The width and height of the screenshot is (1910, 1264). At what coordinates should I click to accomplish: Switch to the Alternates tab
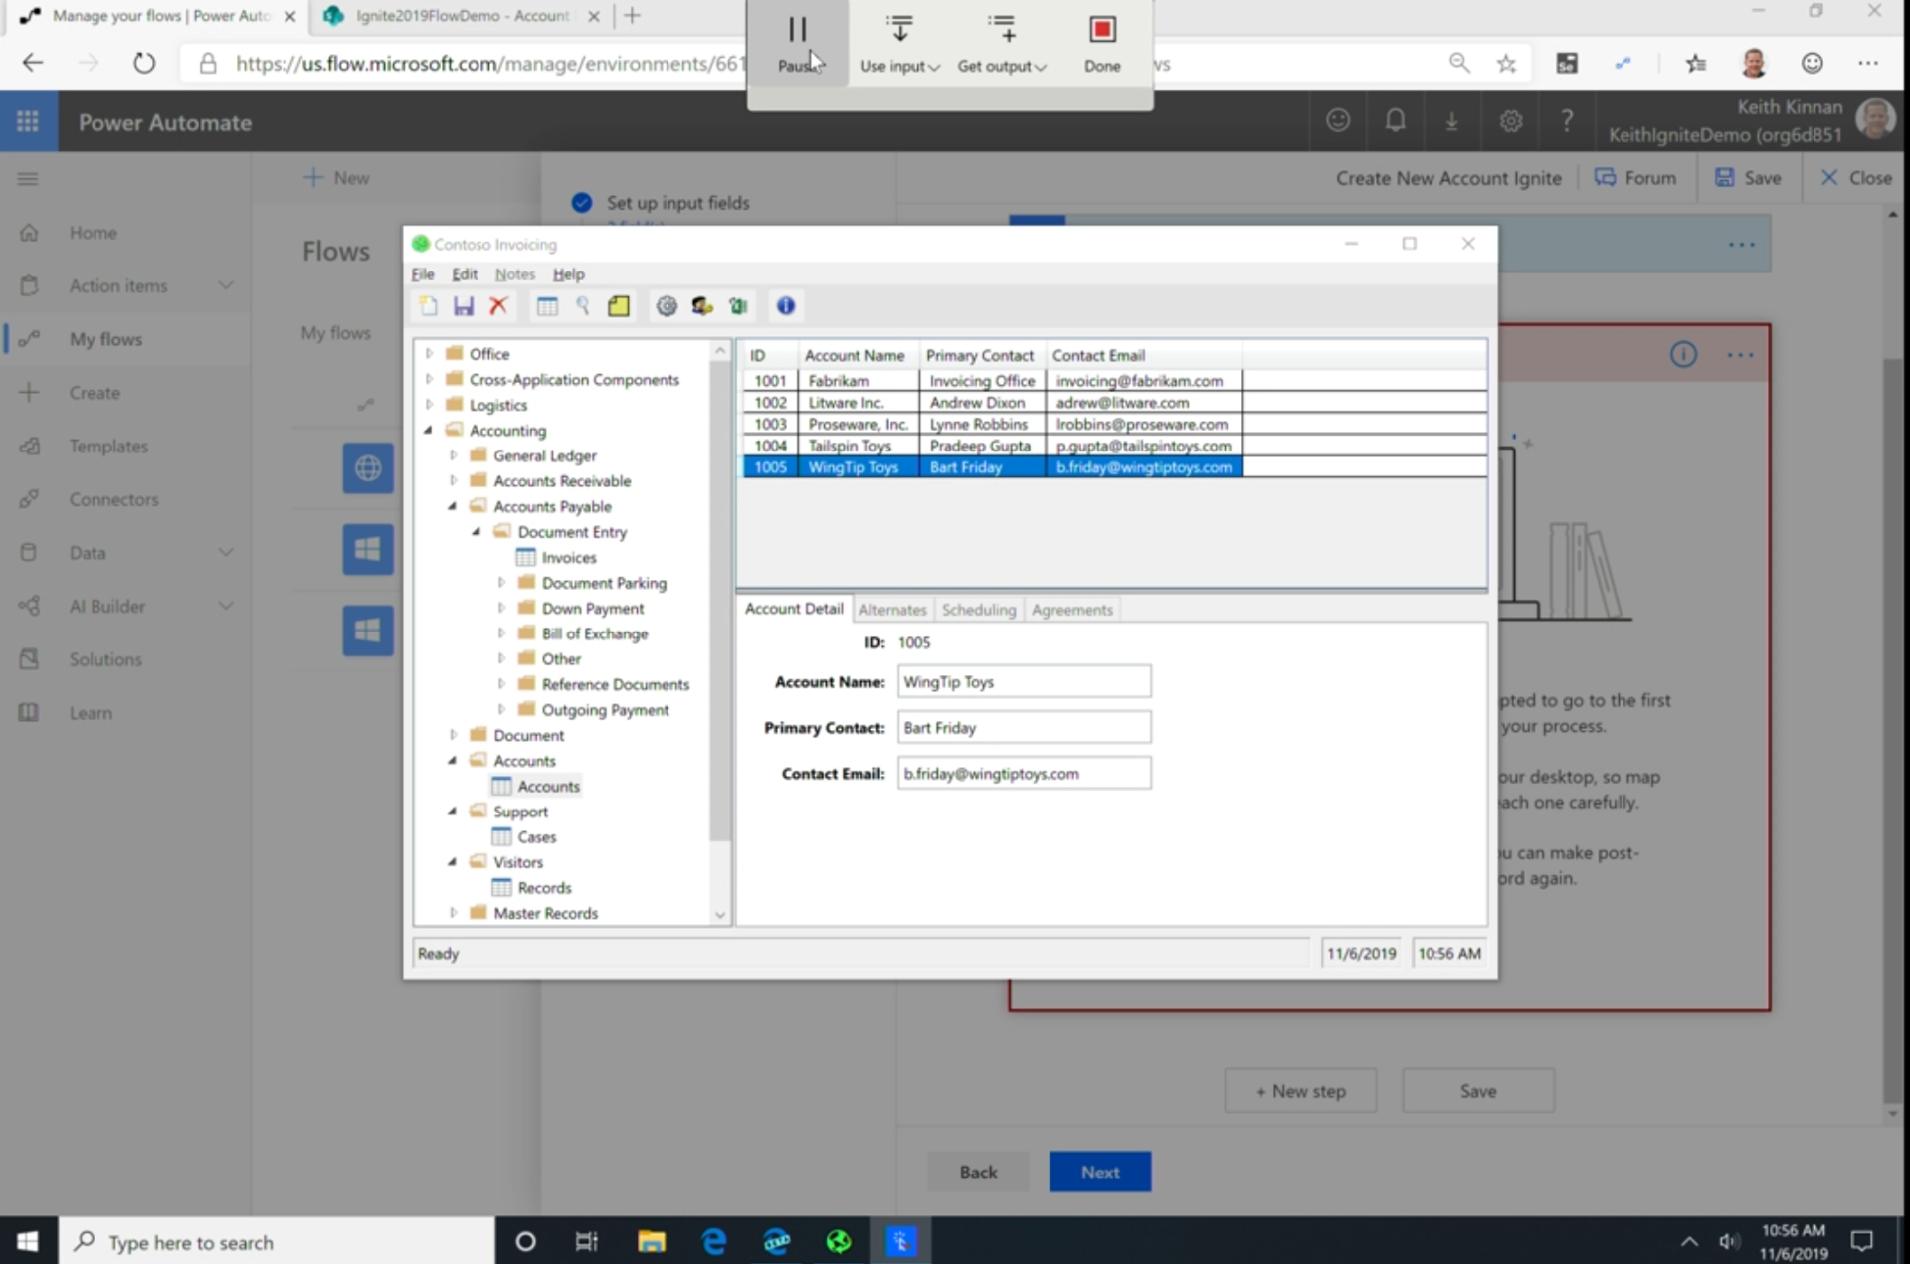[x=892, y=610]
